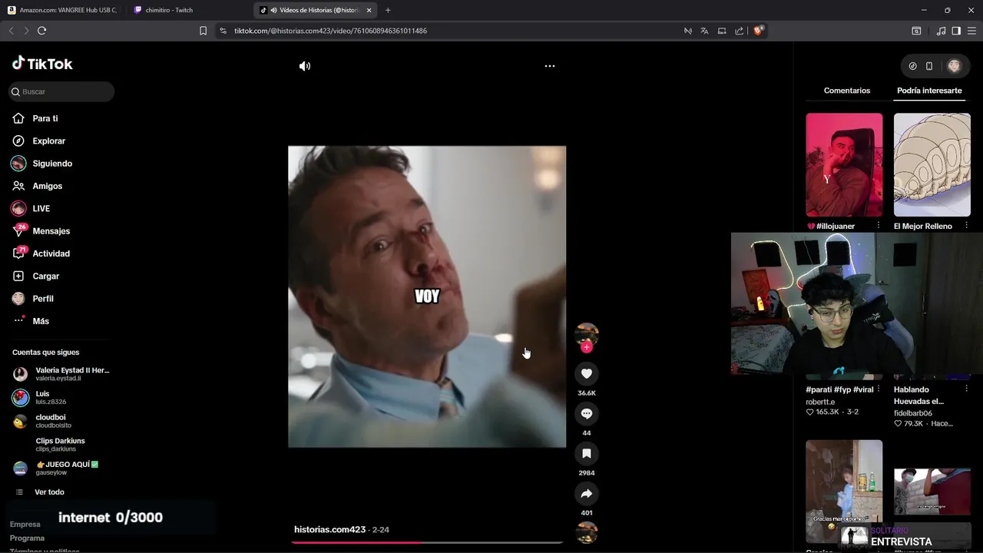Click the Programa footer link
The width and height of the screenshot is (983, 553).
pos(27,538)
